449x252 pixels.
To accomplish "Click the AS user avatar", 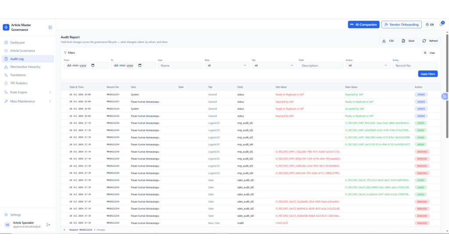I will pyautogui.click(x=7, y=225).
